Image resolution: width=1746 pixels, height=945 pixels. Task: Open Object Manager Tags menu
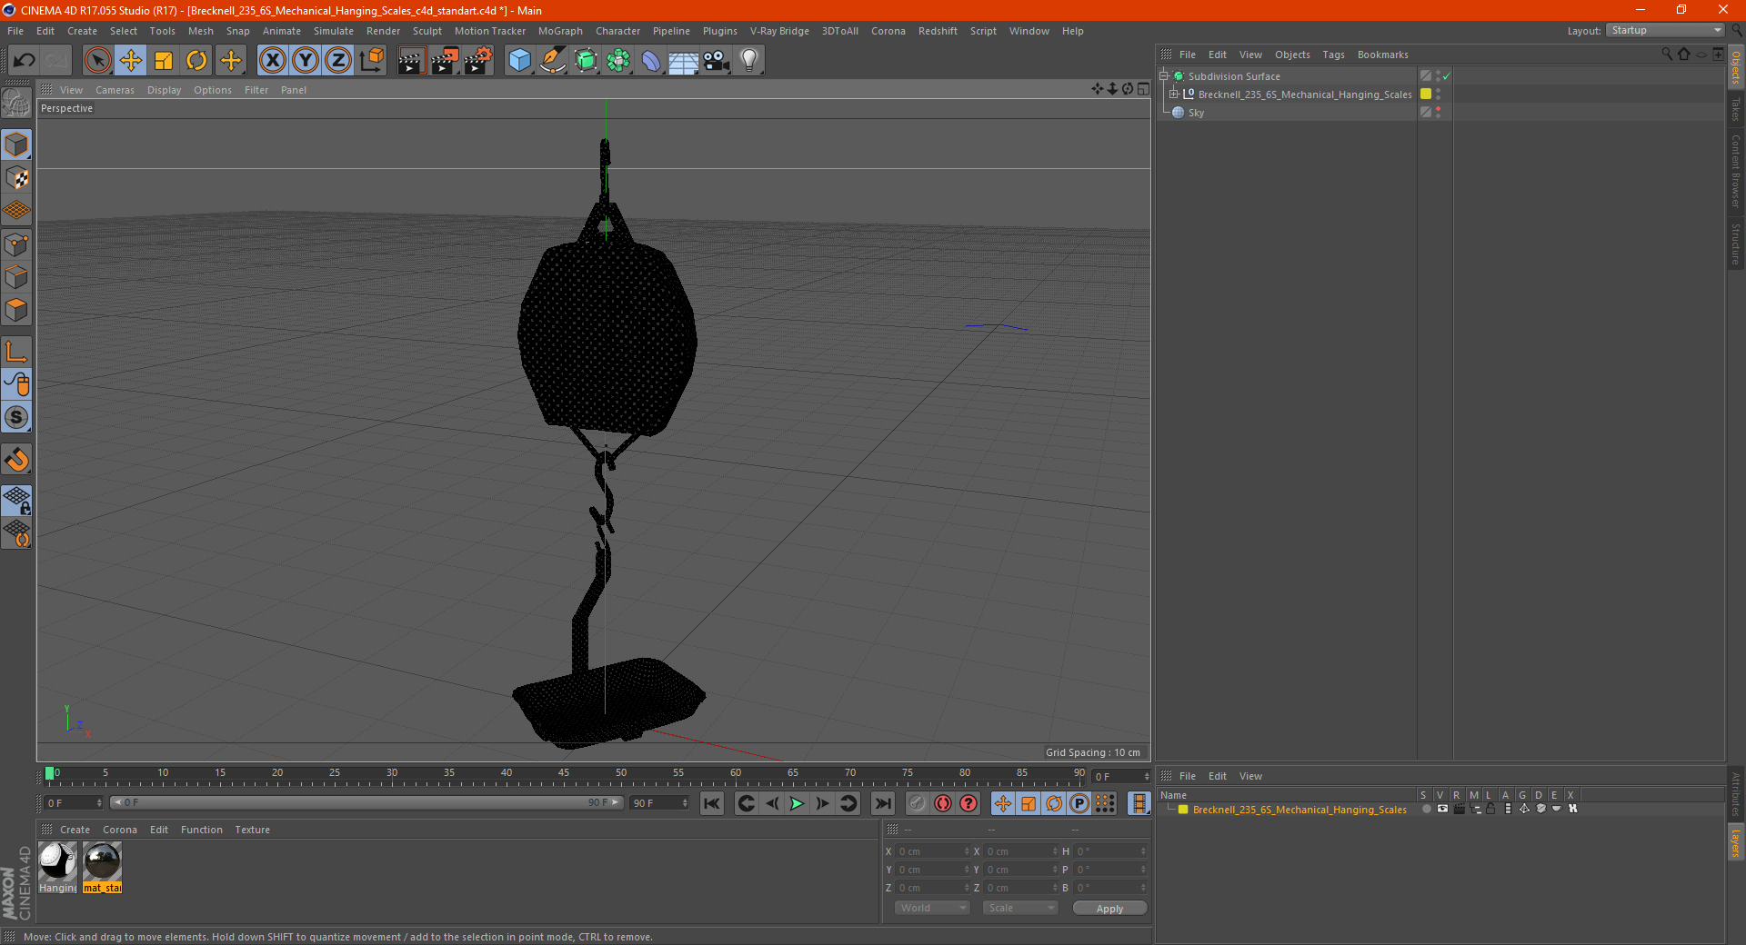(1333, 55)
